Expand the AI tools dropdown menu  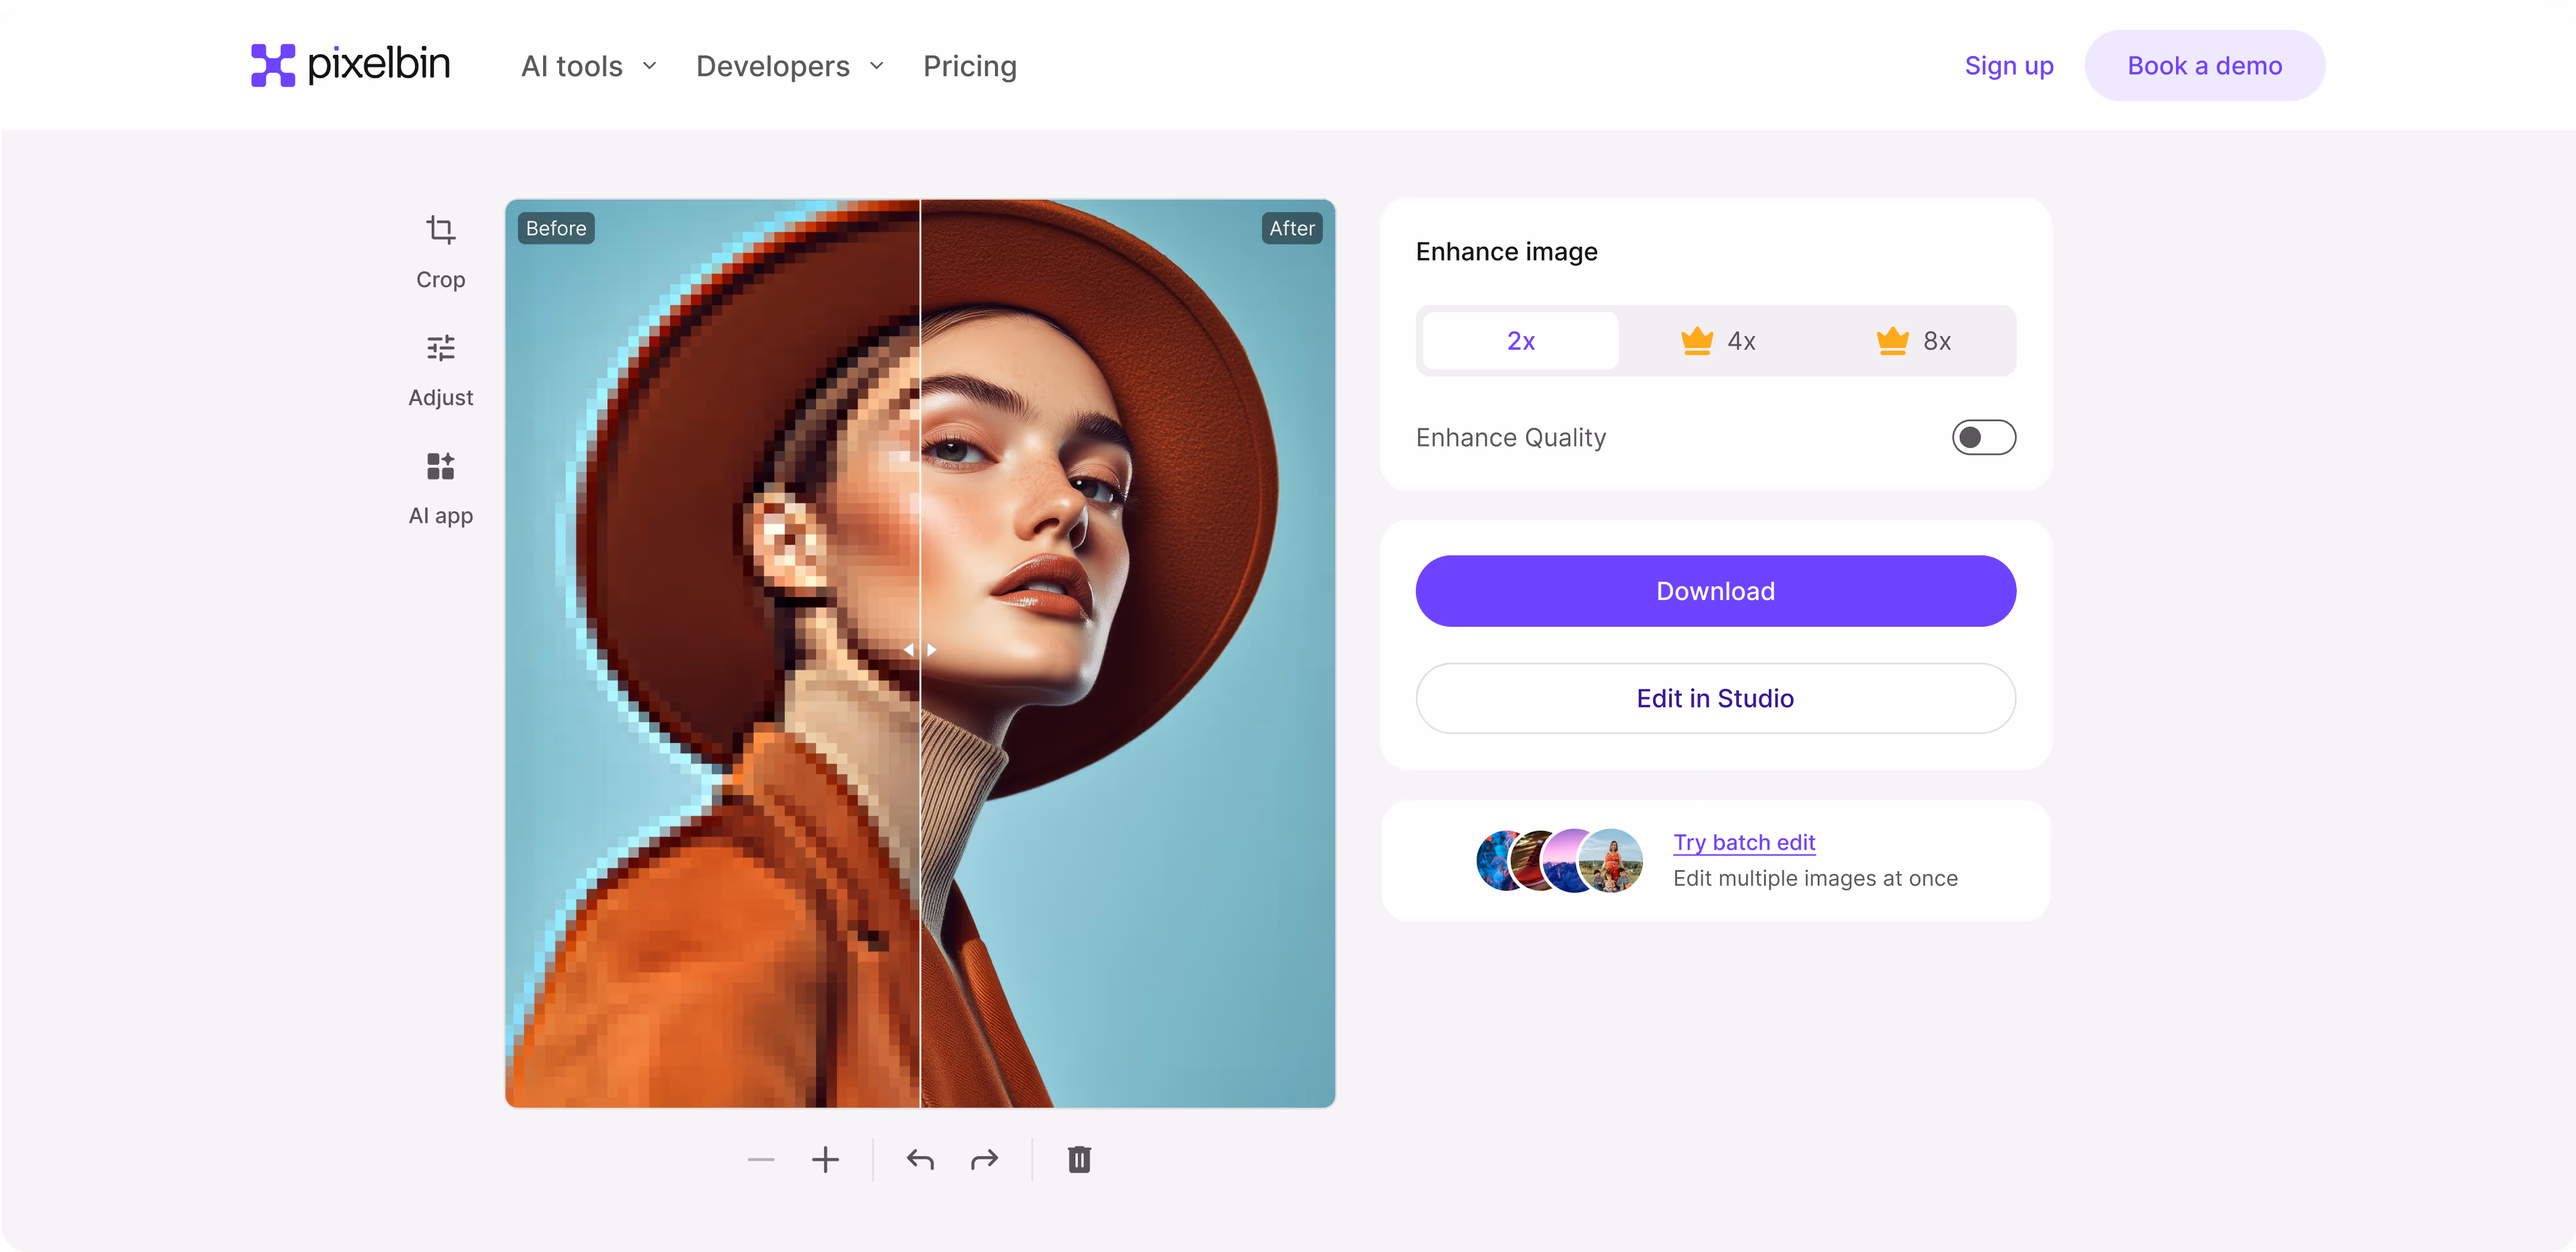pyautogui.click(x=589, y=66)
